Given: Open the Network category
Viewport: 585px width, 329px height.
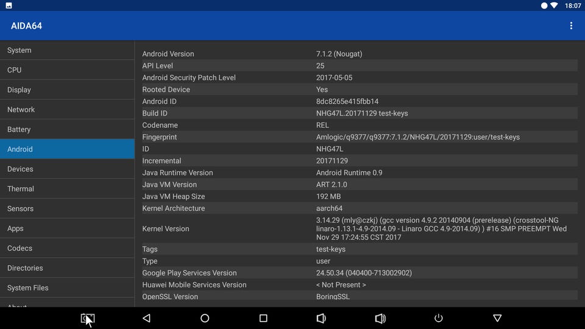Looking at the screenshot, I should pos(67,109).
